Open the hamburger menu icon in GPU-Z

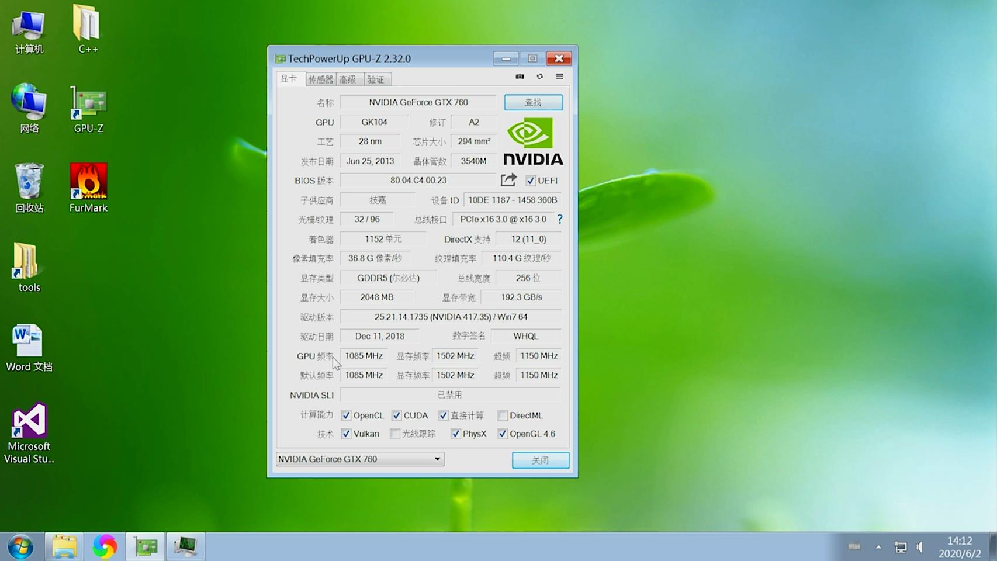click(559, 76)
